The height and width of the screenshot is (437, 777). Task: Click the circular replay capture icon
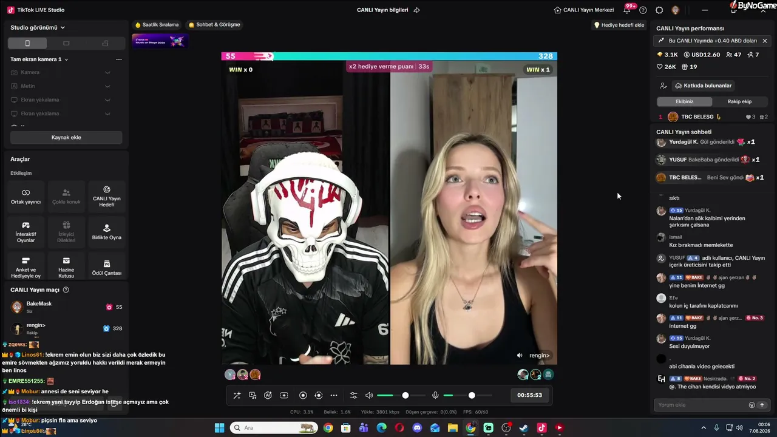click(x=319, y=395)
